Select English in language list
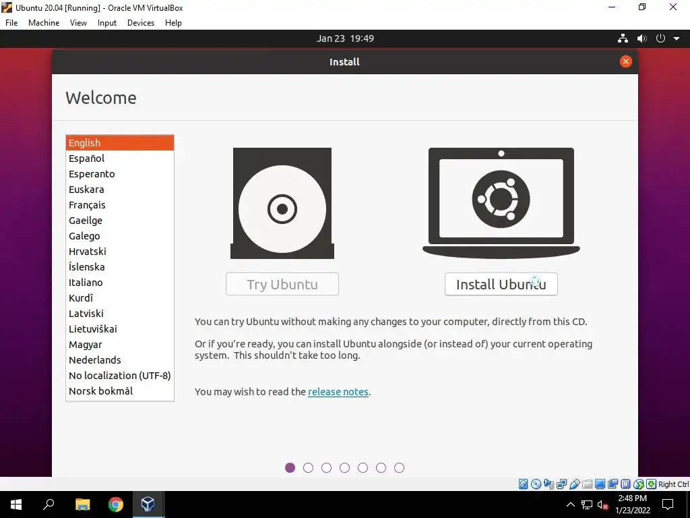 pos(120,143)
